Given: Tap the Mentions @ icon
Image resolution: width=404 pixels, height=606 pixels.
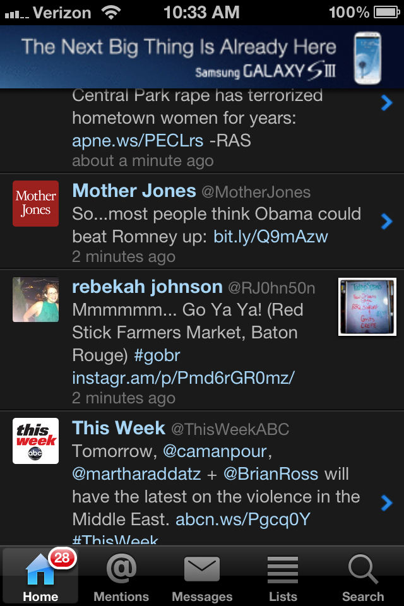Looking at the screenshot, I should point(121,570).
